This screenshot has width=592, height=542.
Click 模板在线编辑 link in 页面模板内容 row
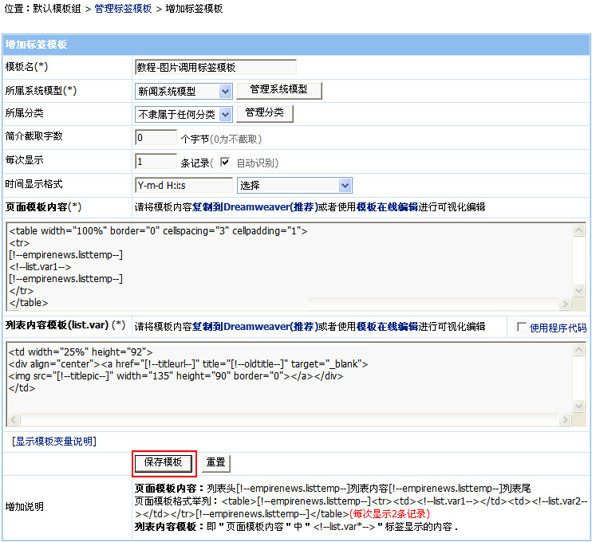click(387, 207)
